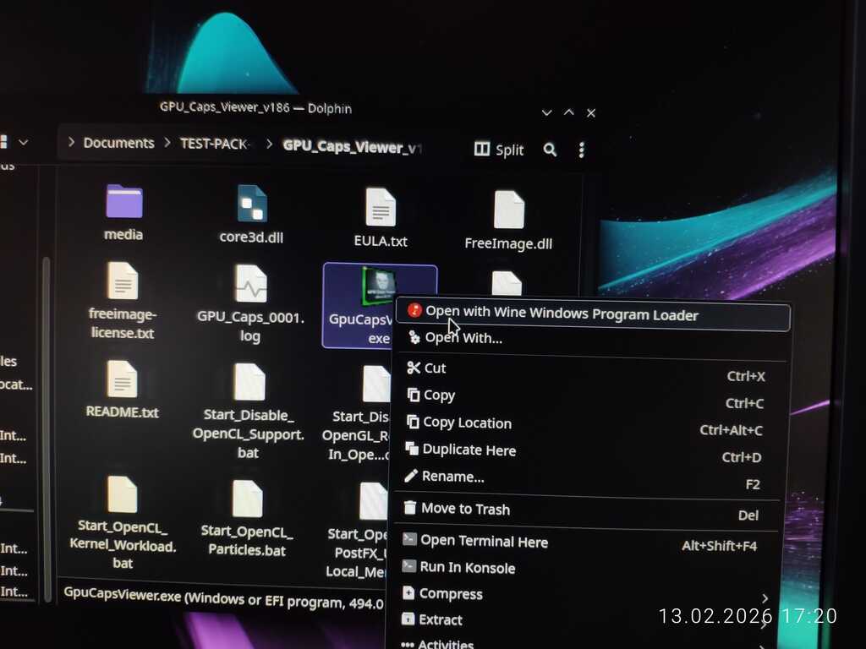The width and height of the screenshot is (866, 649).
Task: Click the Dolphin window title text
Action: [255, 107]
